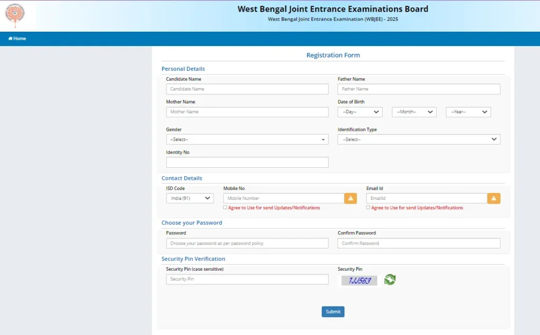
Task: Click the Contact Details section heading
Action: tap(182, 178)
